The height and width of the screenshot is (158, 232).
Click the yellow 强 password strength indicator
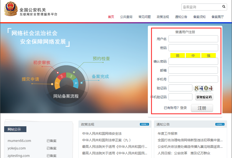[x=208, y=56]
